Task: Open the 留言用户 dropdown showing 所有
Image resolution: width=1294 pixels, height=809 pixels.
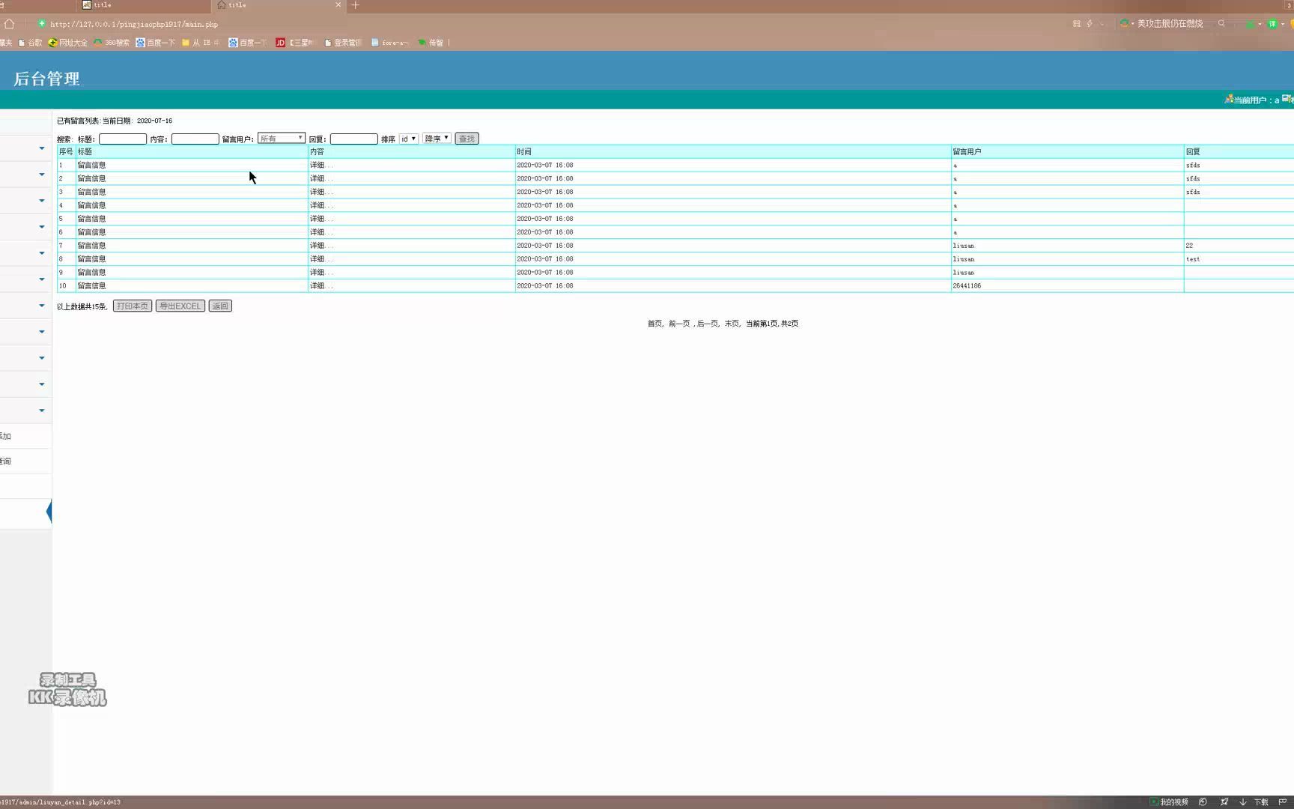Action: tap(281, 139)
